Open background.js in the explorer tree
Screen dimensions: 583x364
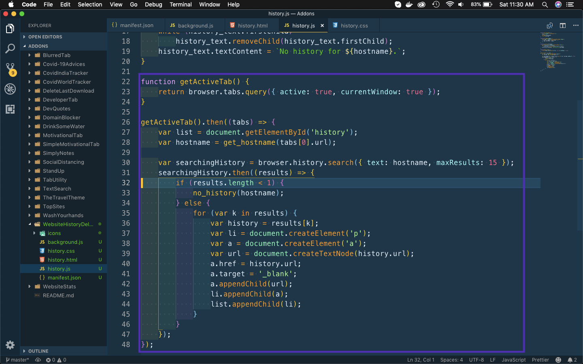(x=64, y=242)
